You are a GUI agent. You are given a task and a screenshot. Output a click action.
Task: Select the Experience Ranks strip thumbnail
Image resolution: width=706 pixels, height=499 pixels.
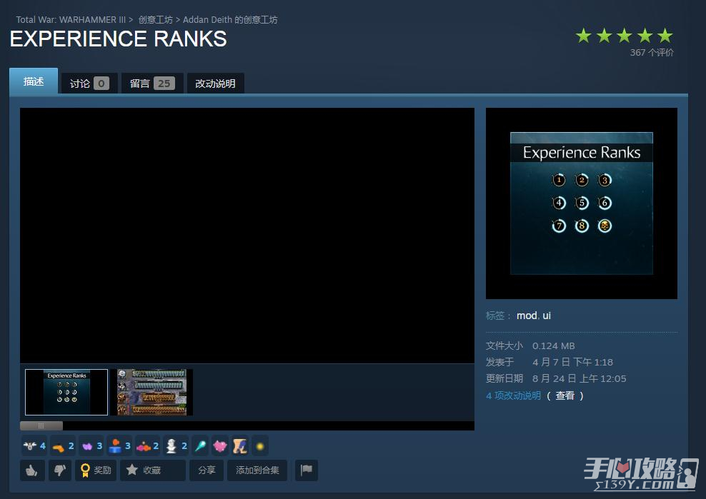point(66,392)
